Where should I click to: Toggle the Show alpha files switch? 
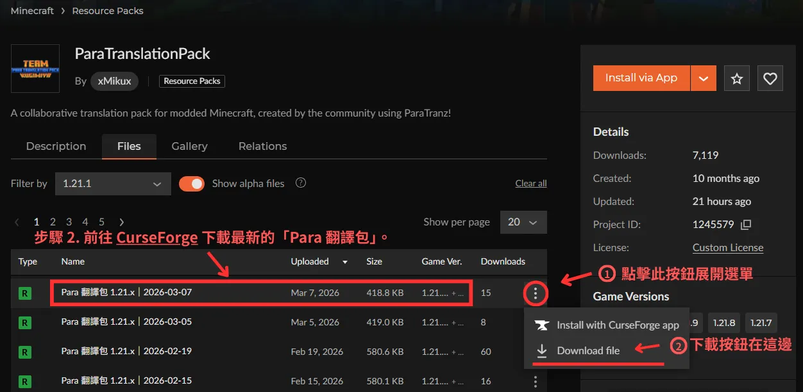pyautogui.click(x=192, y=184)
